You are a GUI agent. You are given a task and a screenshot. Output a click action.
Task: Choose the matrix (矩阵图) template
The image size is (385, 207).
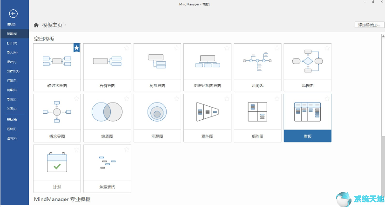click(257, 118)
